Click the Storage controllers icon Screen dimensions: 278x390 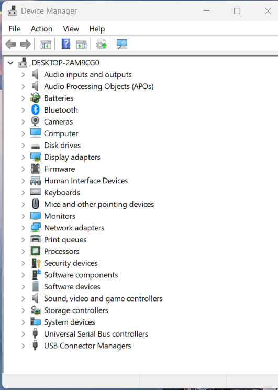click(x=35, y=310)
